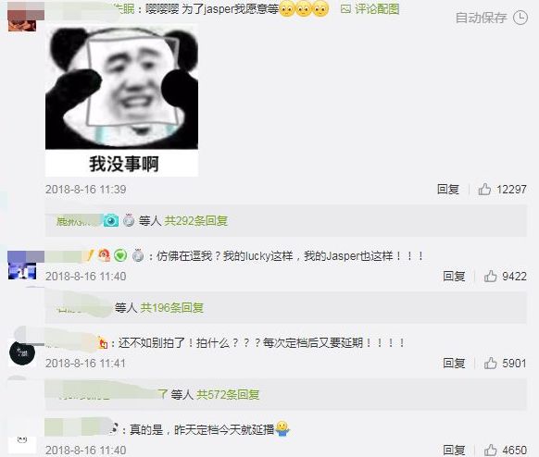
Task: Open the panda meme 我没事啊 image
Action: coord(121,101)
